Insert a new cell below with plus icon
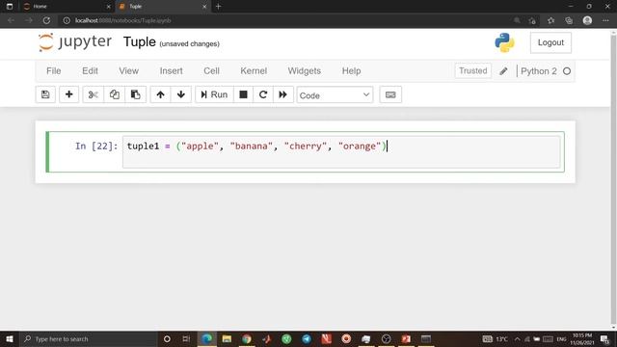 [x=68, y=94]
